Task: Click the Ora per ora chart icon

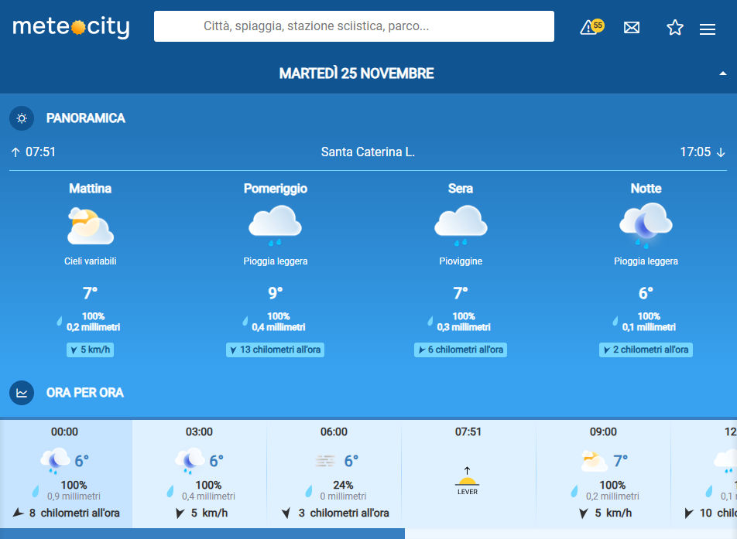Action: coord(22,393)
